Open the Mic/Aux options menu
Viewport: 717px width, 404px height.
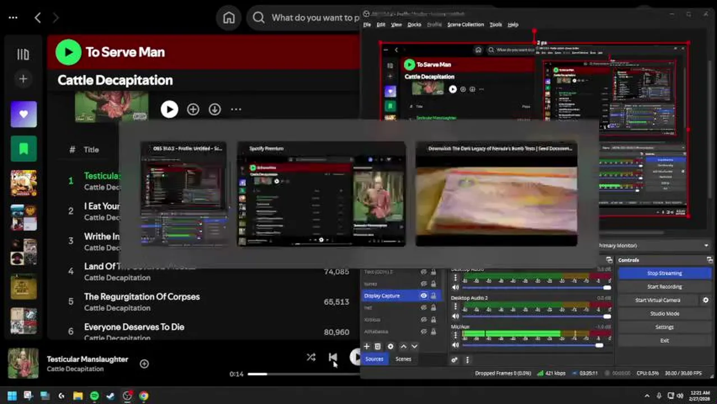[x=456, y=335]
